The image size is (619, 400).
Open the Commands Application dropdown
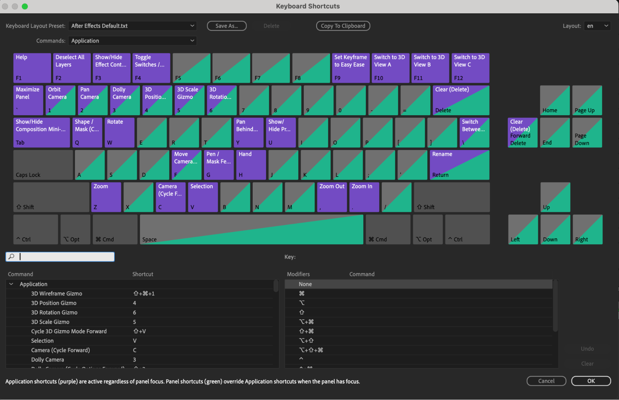click(133, 41)
